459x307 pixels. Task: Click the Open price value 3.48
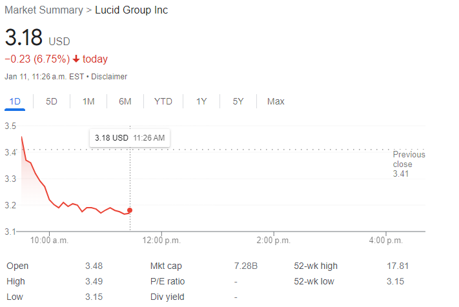coord(94,266)
